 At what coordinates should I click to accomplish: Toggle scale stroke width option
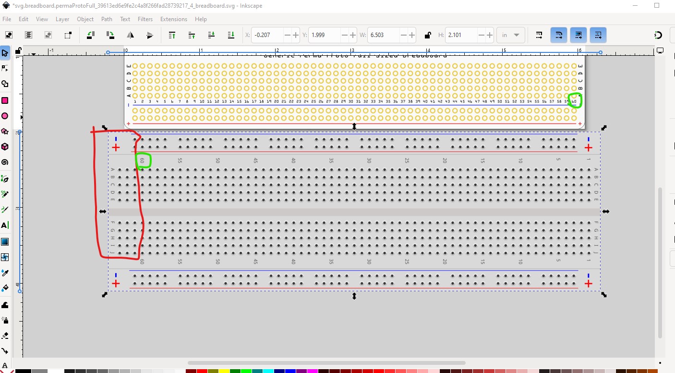[x=539, y=35]
